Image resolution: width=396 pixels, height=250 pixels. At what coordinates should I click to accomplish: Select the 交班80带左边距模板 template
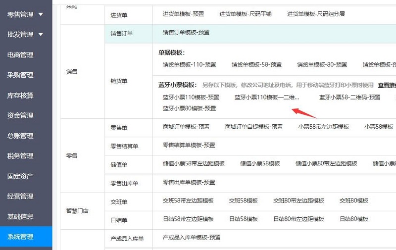click(x=298, y=200)
